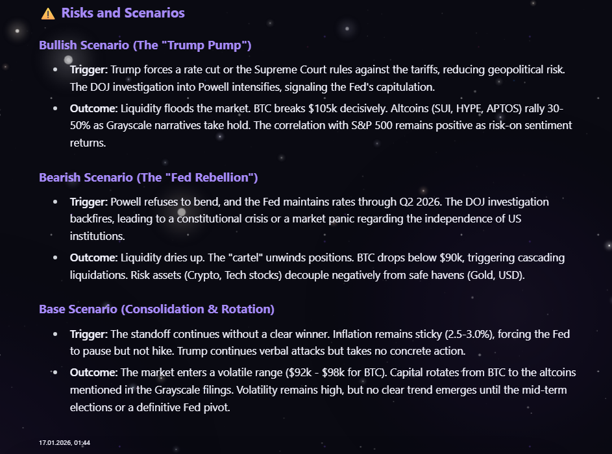Click the bold "Outcome:" label under Bearish Scenario
Screen dimensions: 612x454
[93, 257]
